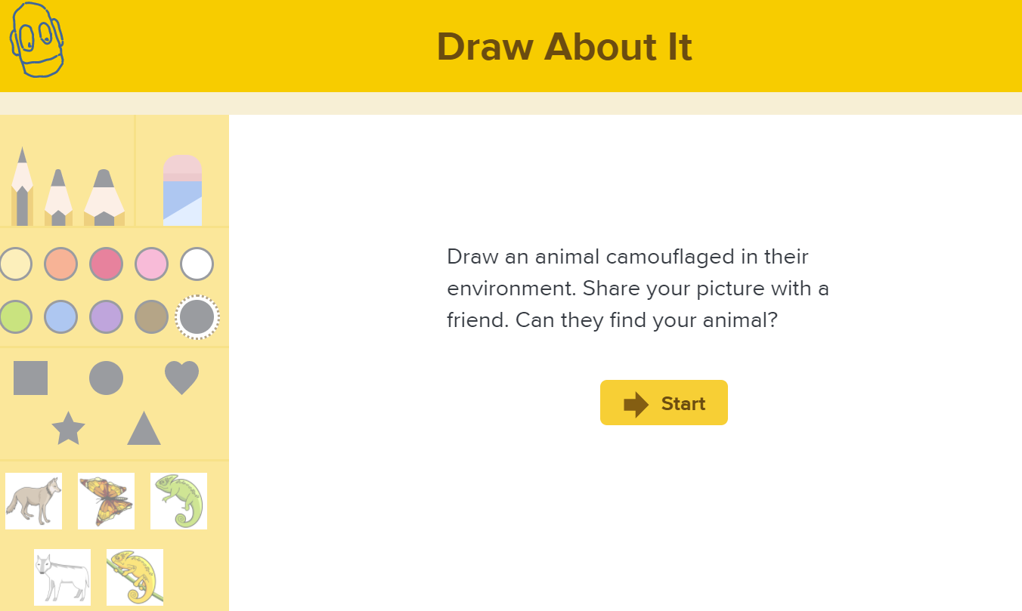Choose the butterfly sticker
Image resolution: width=1022 pixels, height=611 pixels.
point(106,501)
